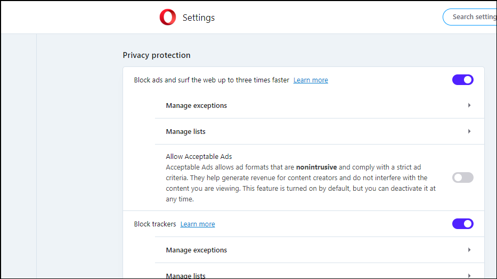Enable the Allow Acceptable Ads switch

(462, 177)
